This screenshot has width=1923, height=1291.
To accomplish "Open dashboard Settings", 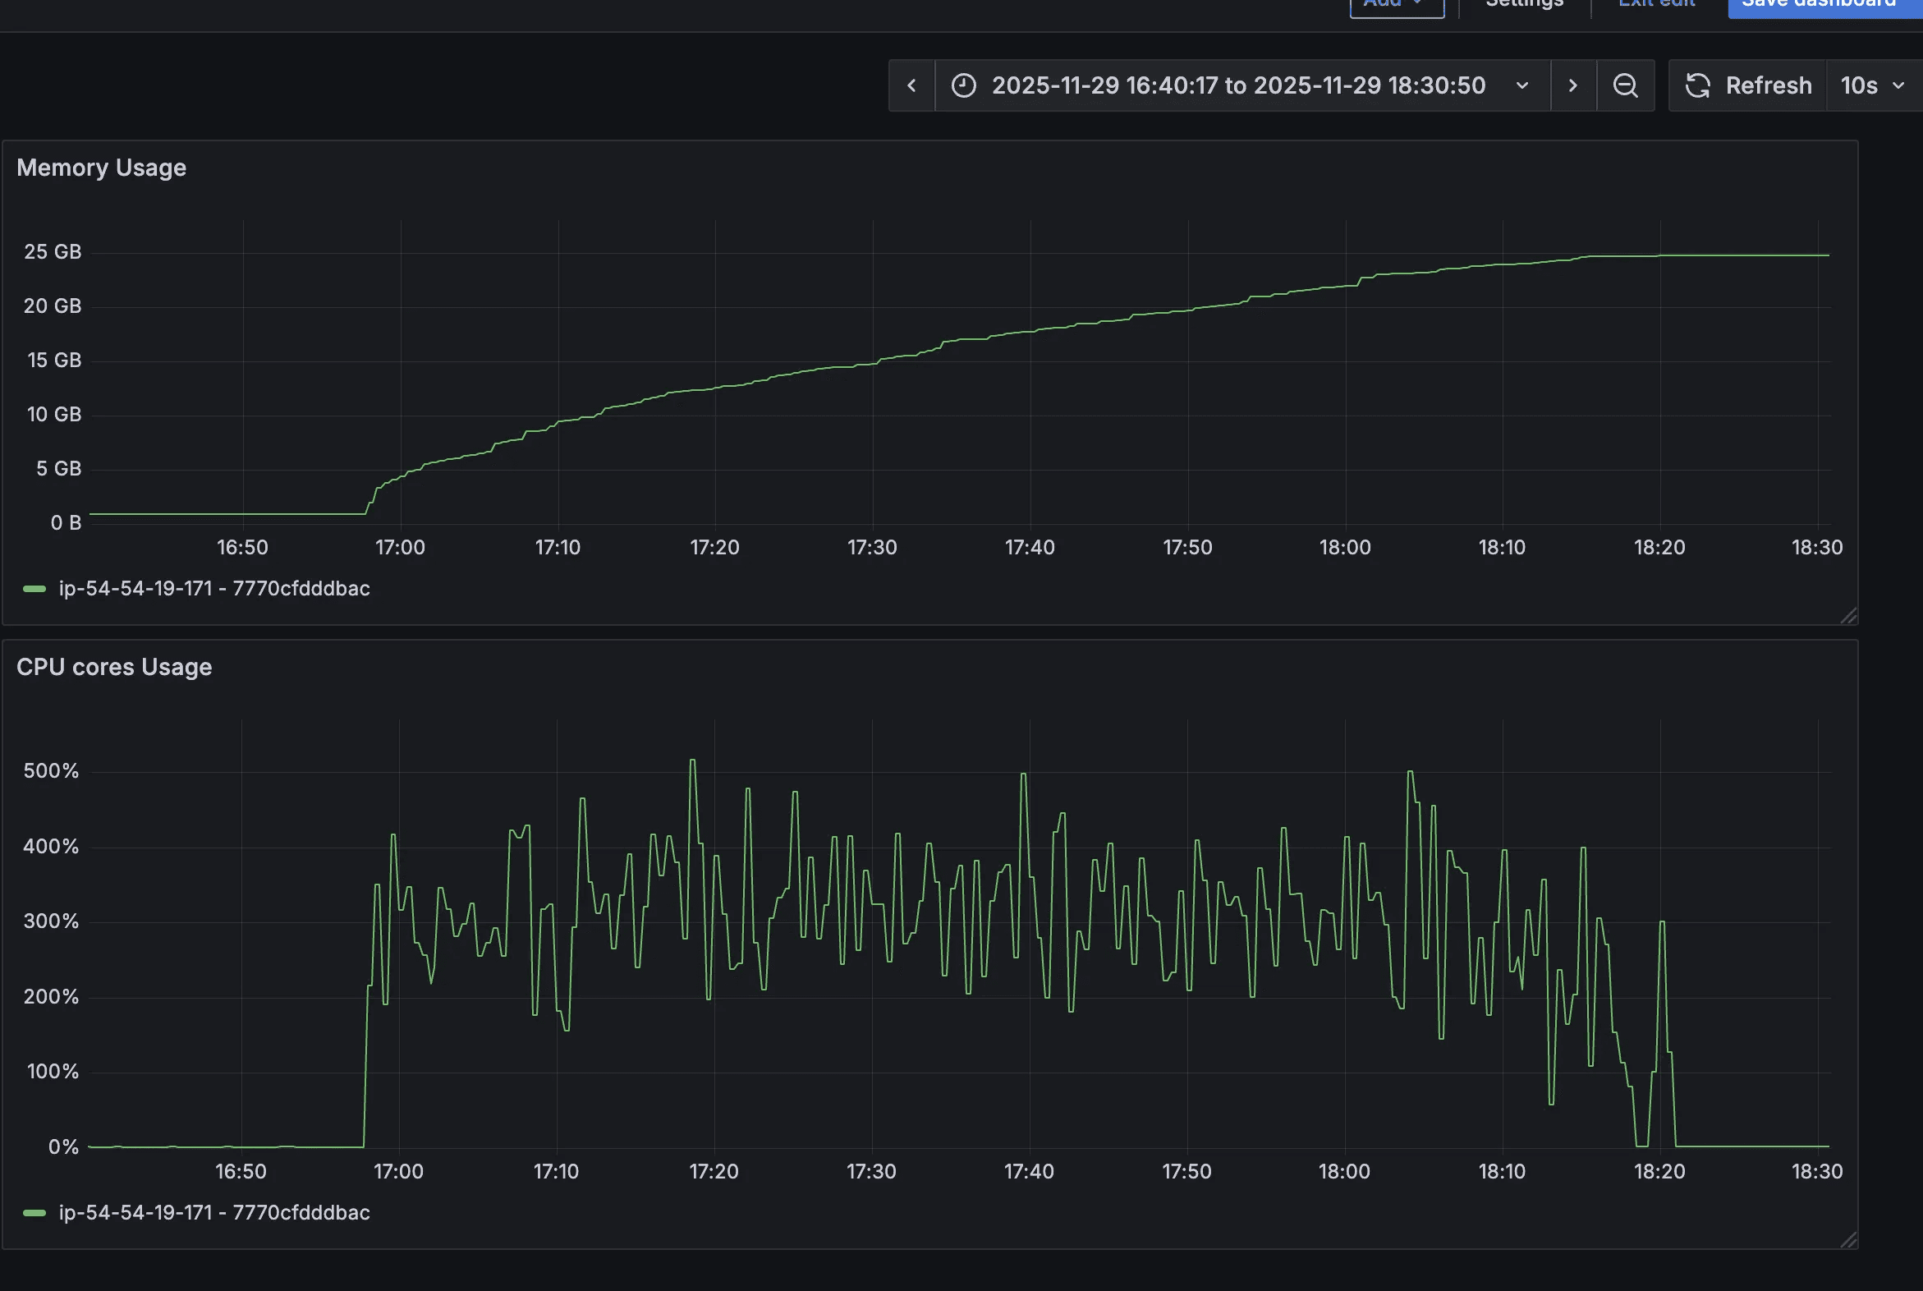I will tap(1524, 5).
